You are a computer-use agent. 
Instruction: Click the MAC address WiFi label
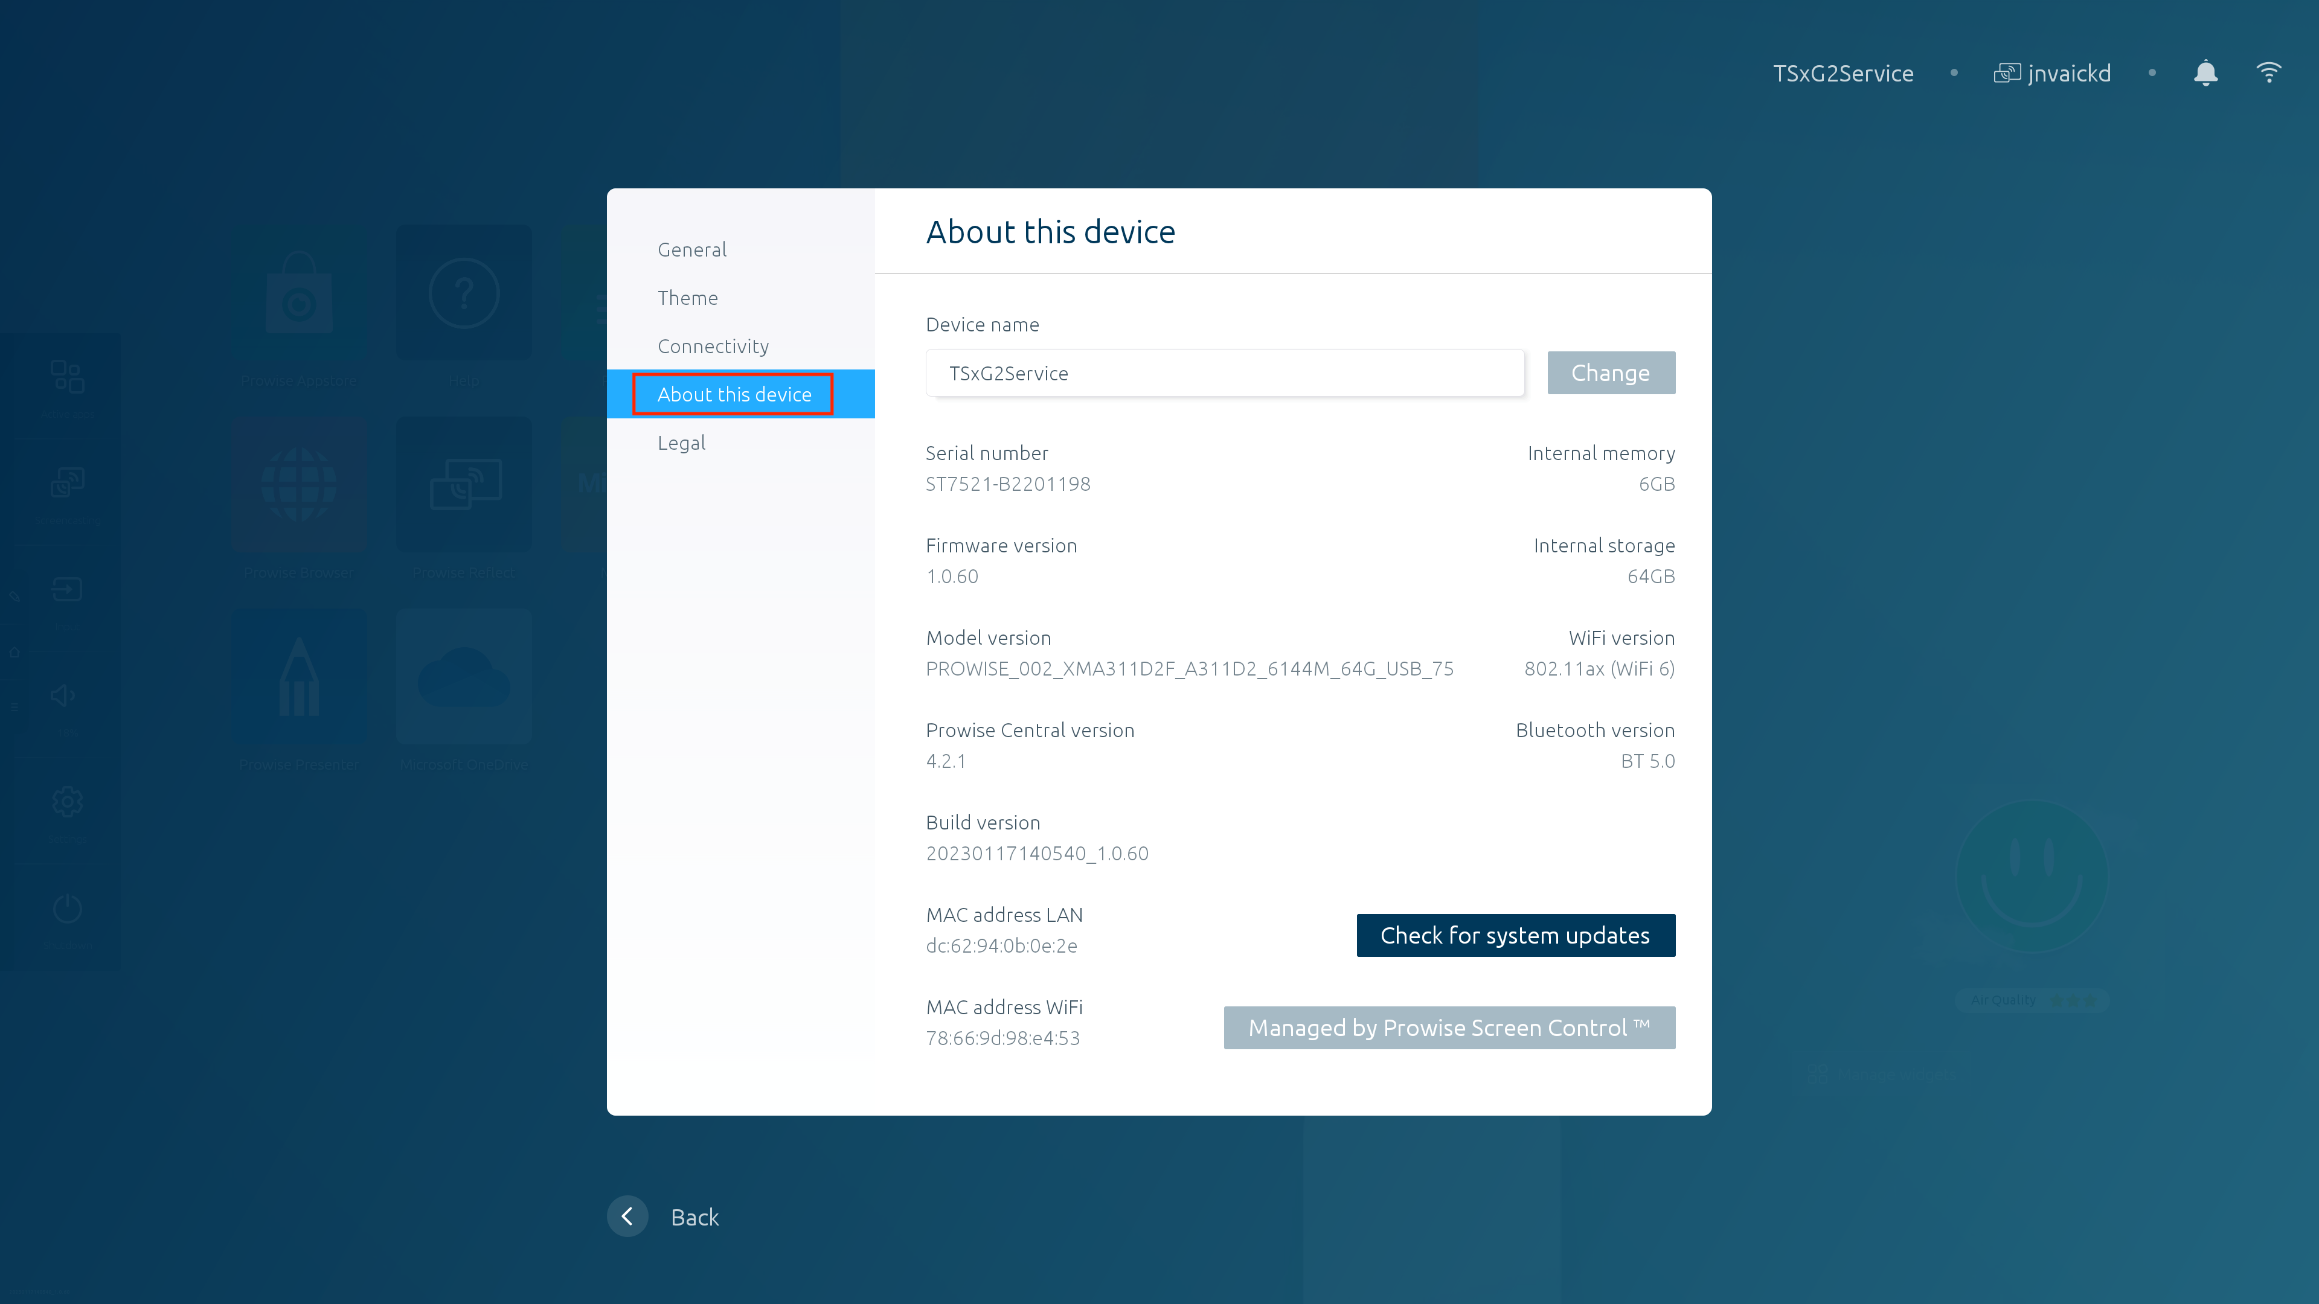click(x=1004, y=1008)
